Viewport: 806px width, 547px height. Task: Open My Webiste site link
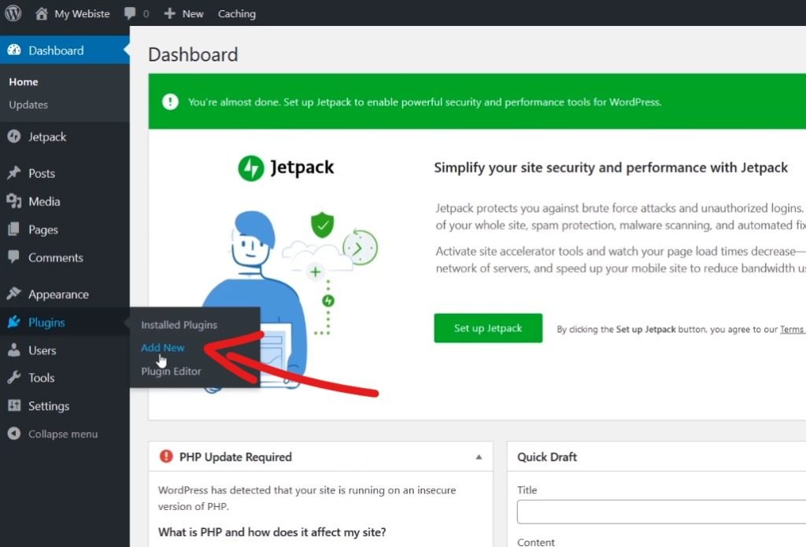click(x=82, y=14)
